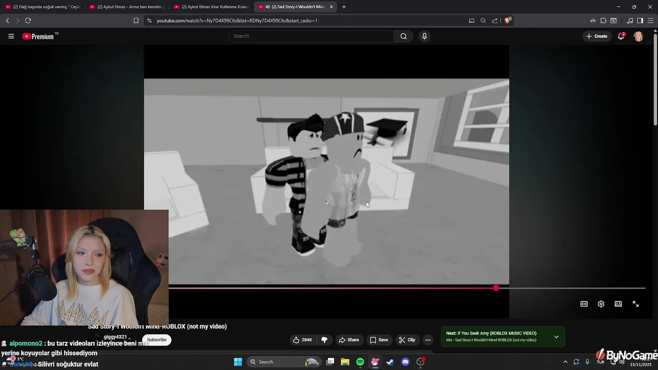
Task: Open the browser zoom-out magnifier icon
Action: tap(483, 21)
